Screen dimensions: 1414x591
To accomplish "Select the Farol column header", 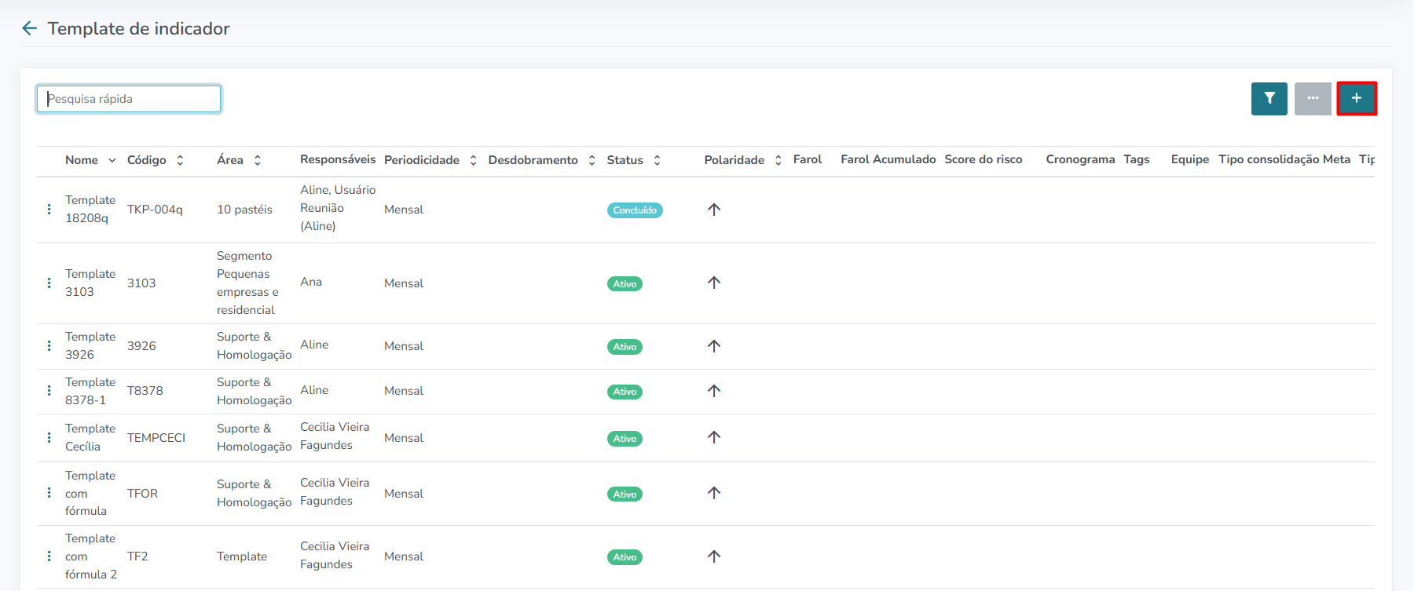I will (x=808, y=159).
